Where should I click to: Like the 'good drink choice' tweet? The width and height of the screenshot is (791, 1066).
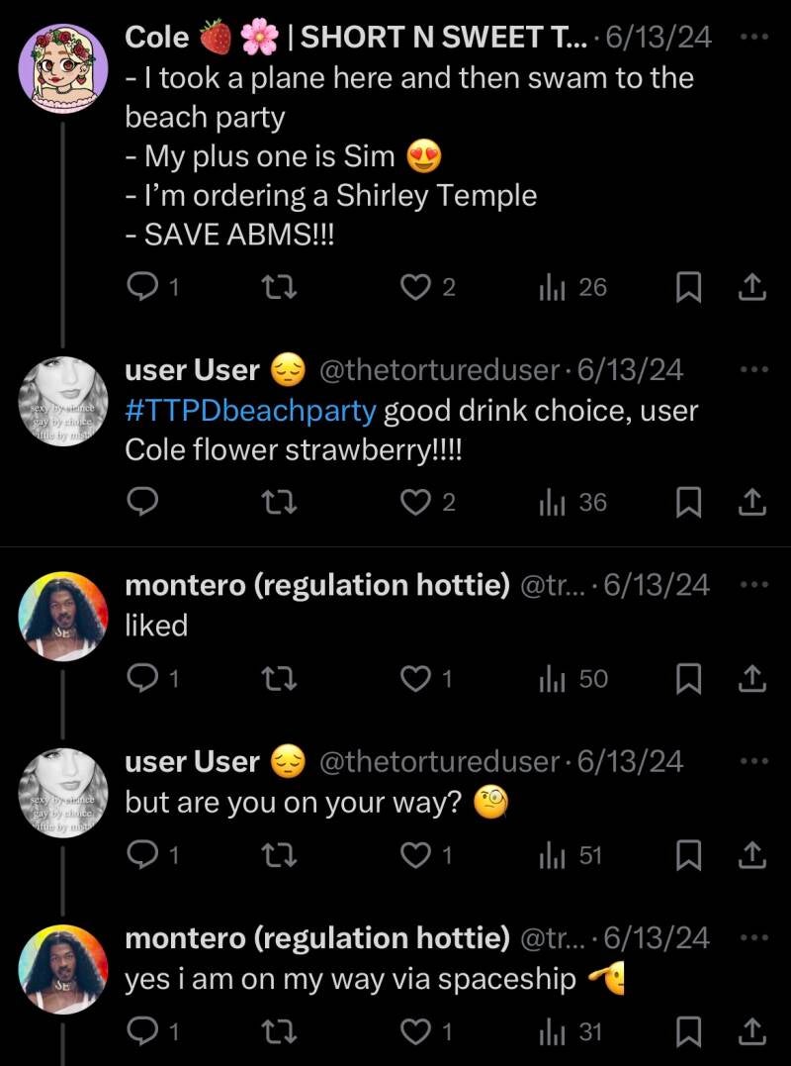pos(414,503)
